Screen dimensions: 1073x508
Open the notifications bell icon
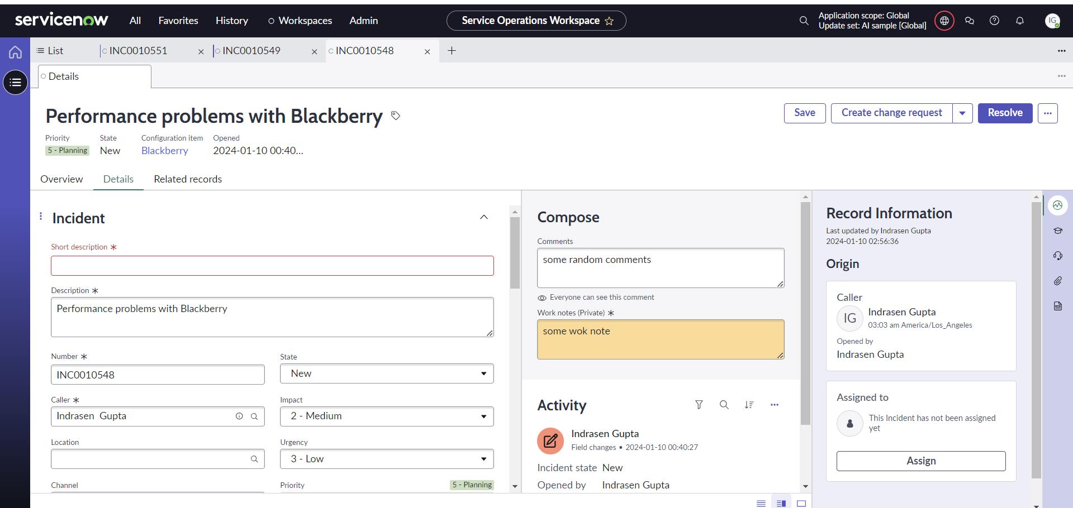(1020, 21)
